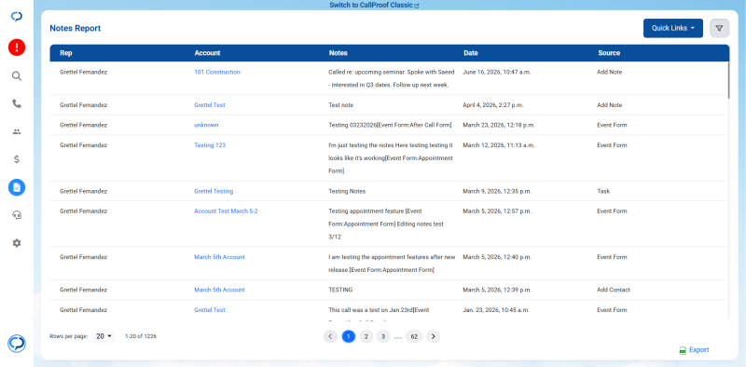
Task: Open March 5th Account link for TESTING note
Action: point(219,290)
